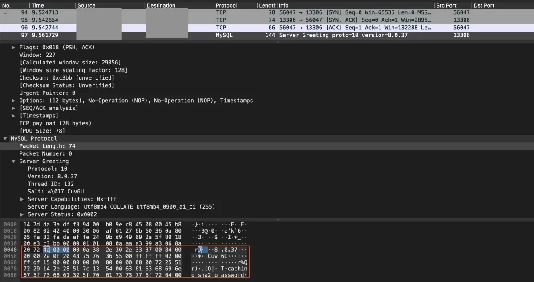
Task: Click the Dst Port column header
Action: [503, 5]
